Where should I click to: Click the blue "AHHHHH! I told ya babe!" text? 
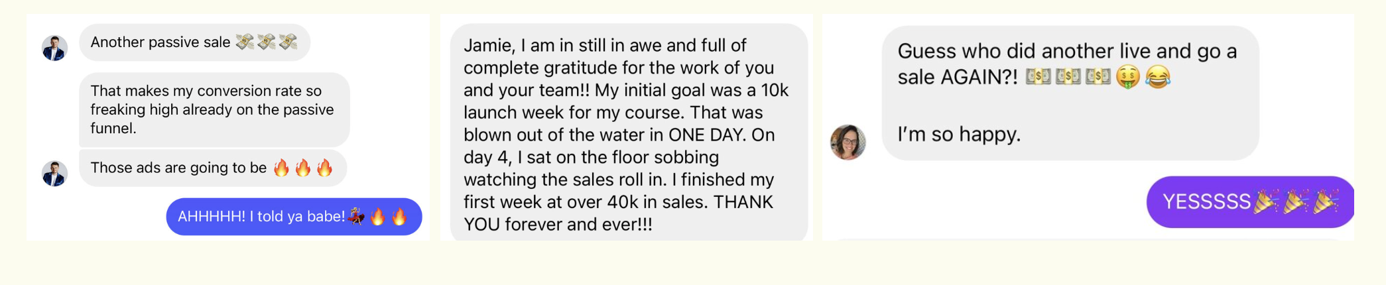pos(261,217)
